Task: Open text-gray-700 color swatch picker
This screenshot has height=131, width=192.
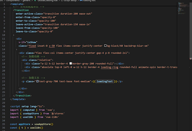Action: point(38,81)
